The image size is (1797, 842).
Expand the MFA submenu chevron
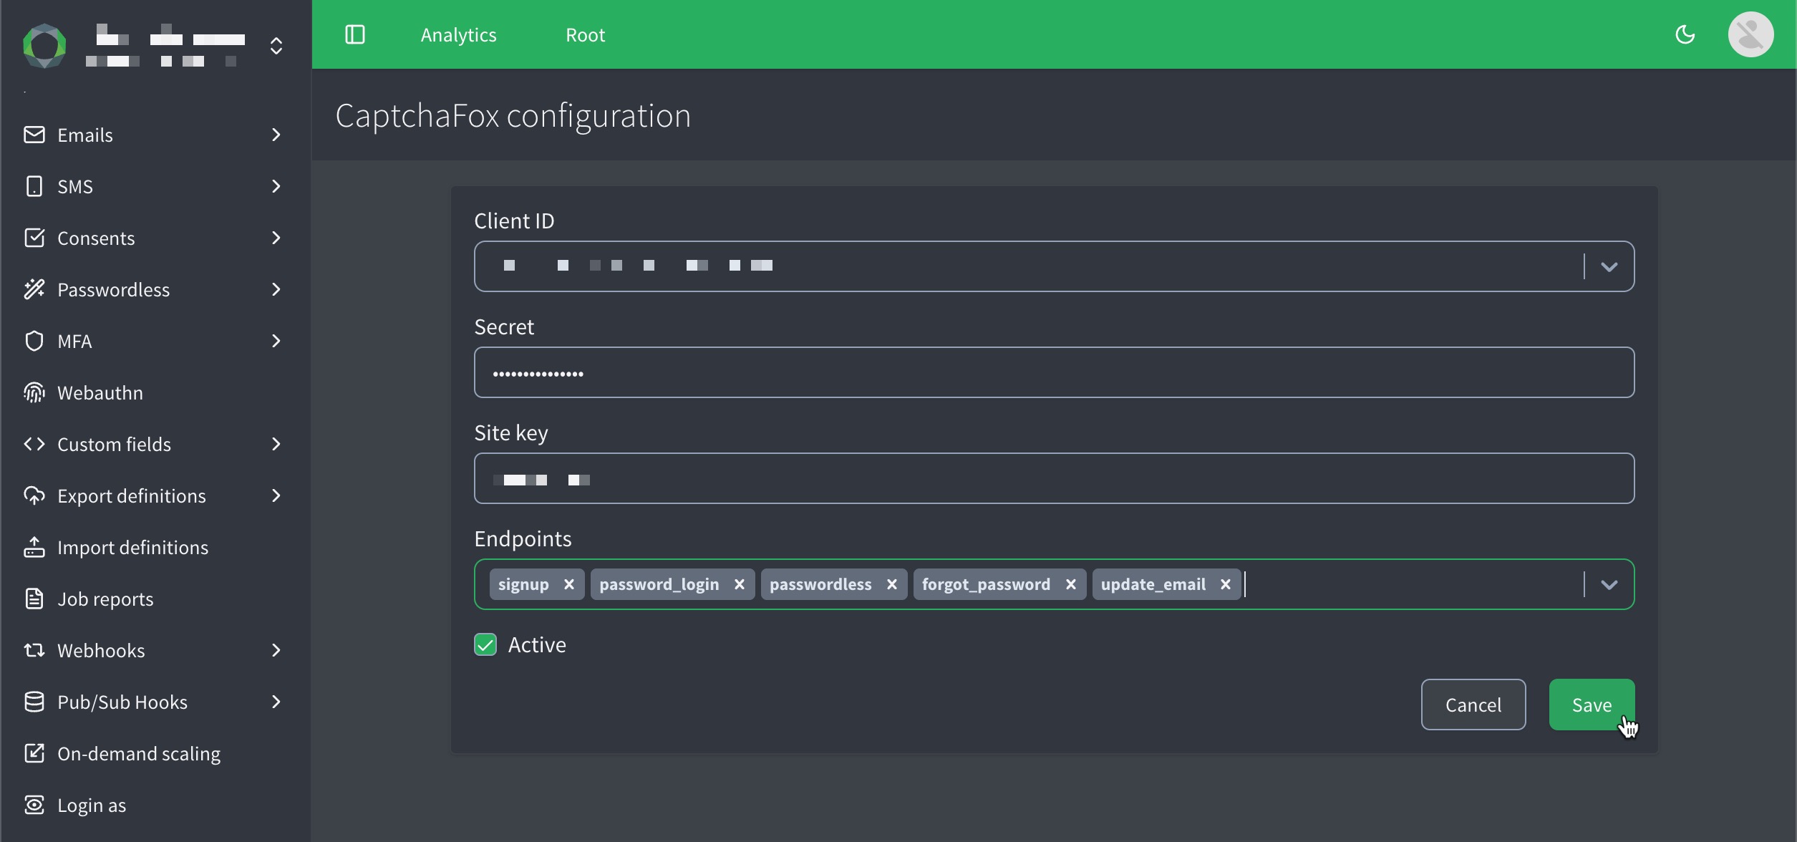point(276,341)
